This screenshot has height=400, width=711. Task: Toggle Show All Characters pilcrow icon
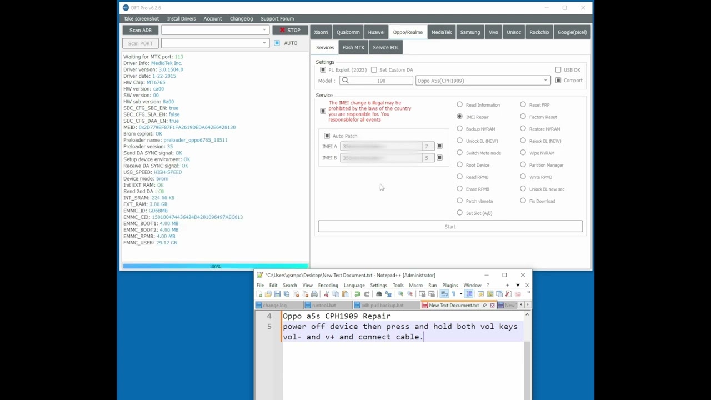coord(453,294)
